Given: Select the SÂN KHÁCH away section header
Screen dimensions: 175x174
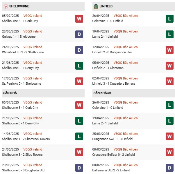Looking at the screenshot, I should tap(102, 93).
